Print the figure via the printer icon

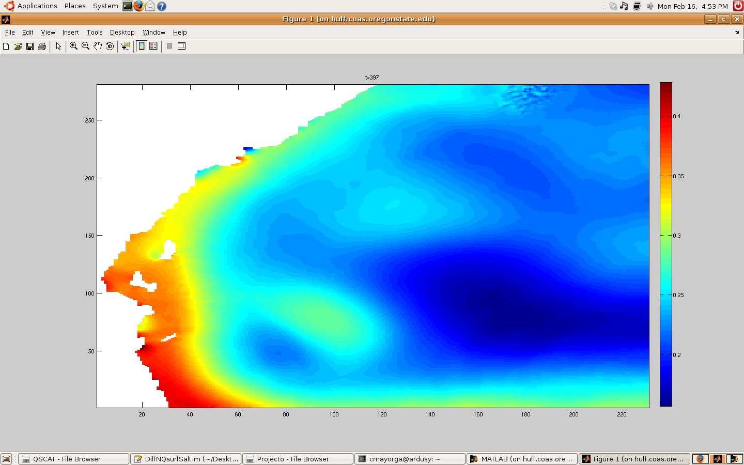click(x=42, y=47)
